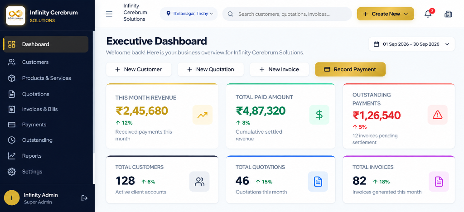Click the 128 total customers value
Screen dimensions: 464x212
click(125, 181)
